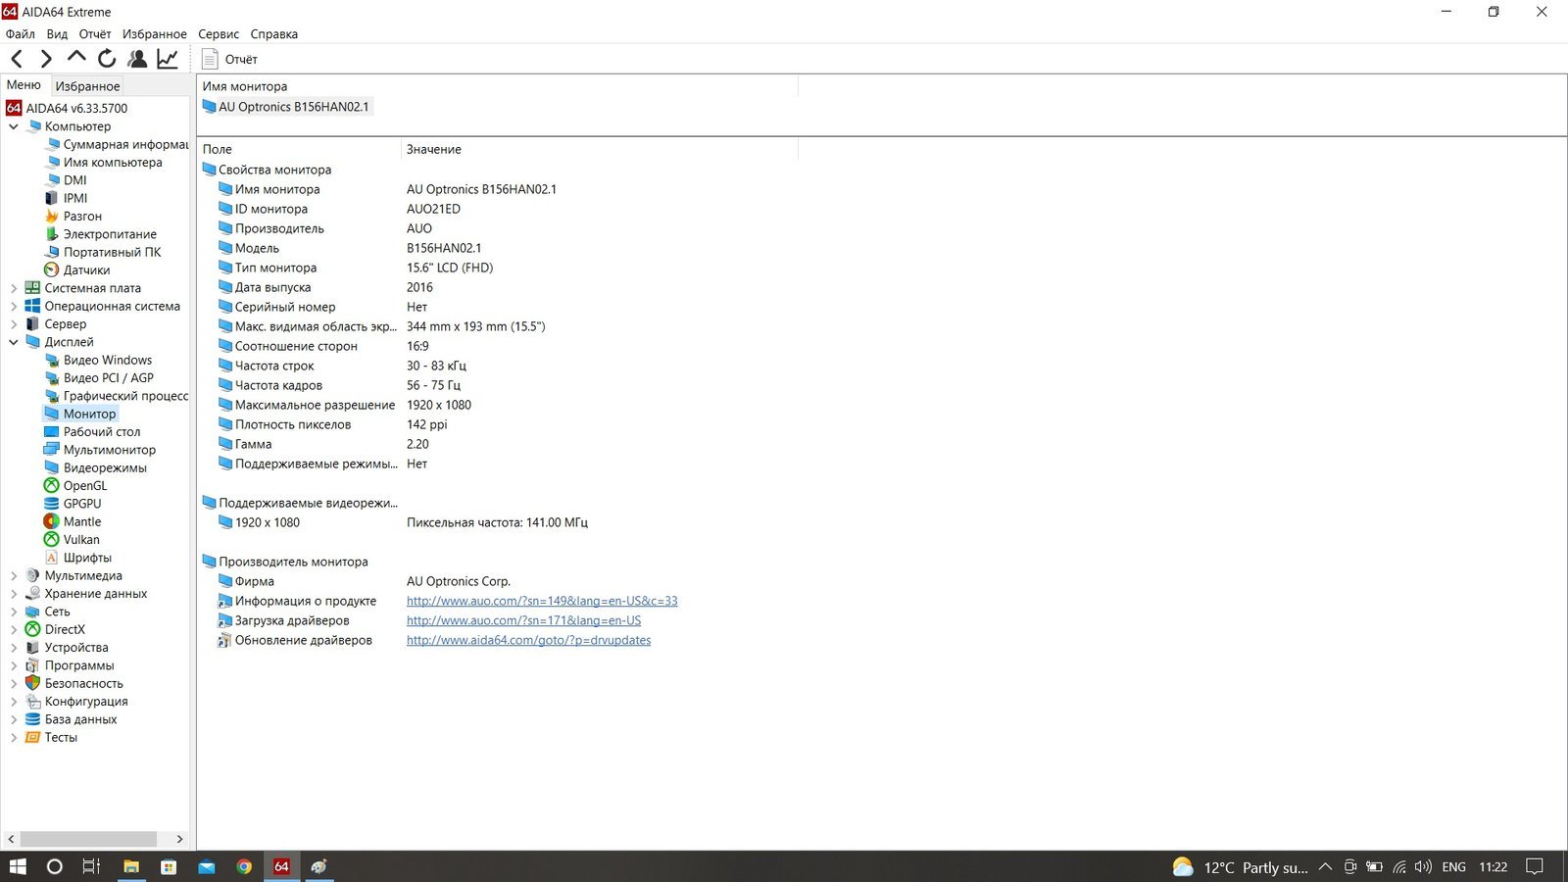This screenshot has width=1568, height=882.
Task: Collapse the Компьютер tree node
Action: 14,126
